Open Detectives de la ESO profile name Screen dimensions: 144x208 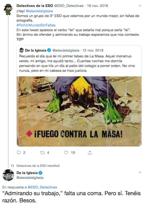tap(35, 6)
